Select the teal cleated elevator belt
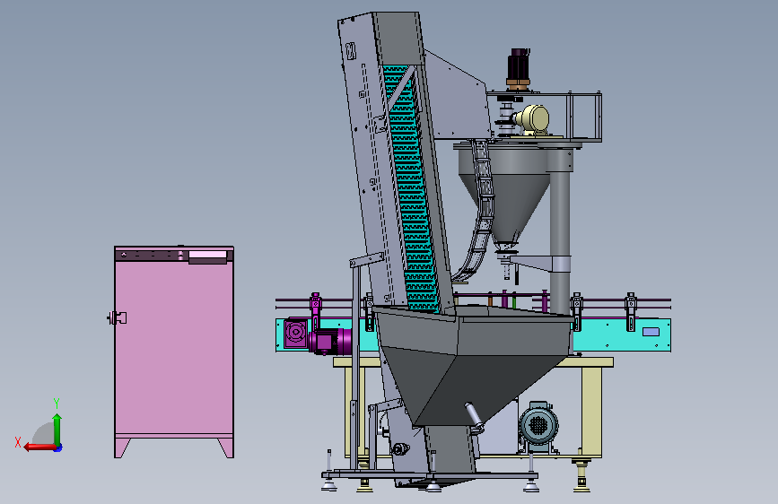This screenshot has width=778, height=504. click(411, 188)
